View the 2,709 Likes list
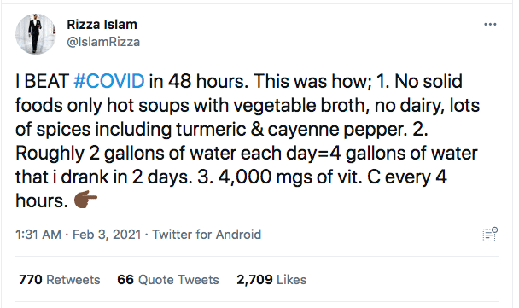 click(271, 280)
